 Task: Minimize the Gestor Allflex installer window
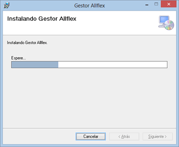pyautogui.click(x=147, y=5)
